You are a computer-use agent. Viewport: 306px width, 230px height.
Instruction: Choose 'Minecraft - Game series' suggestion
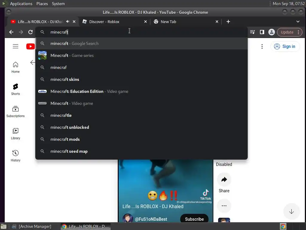tap(141, 55)
